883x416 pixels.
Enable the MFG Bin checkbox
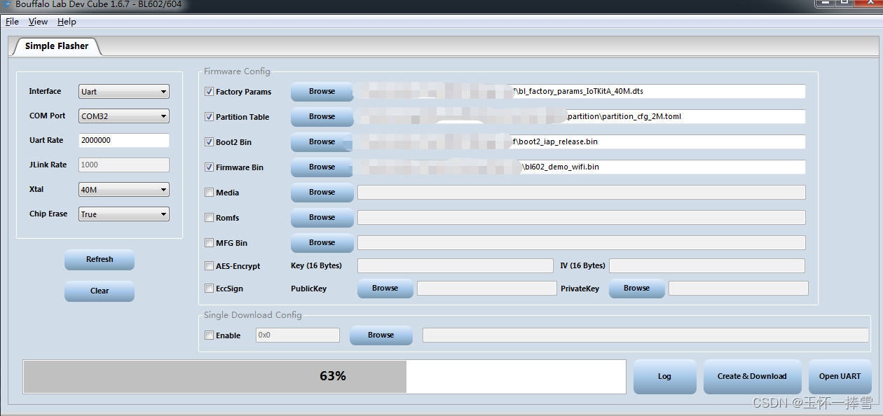pos(209,243)
